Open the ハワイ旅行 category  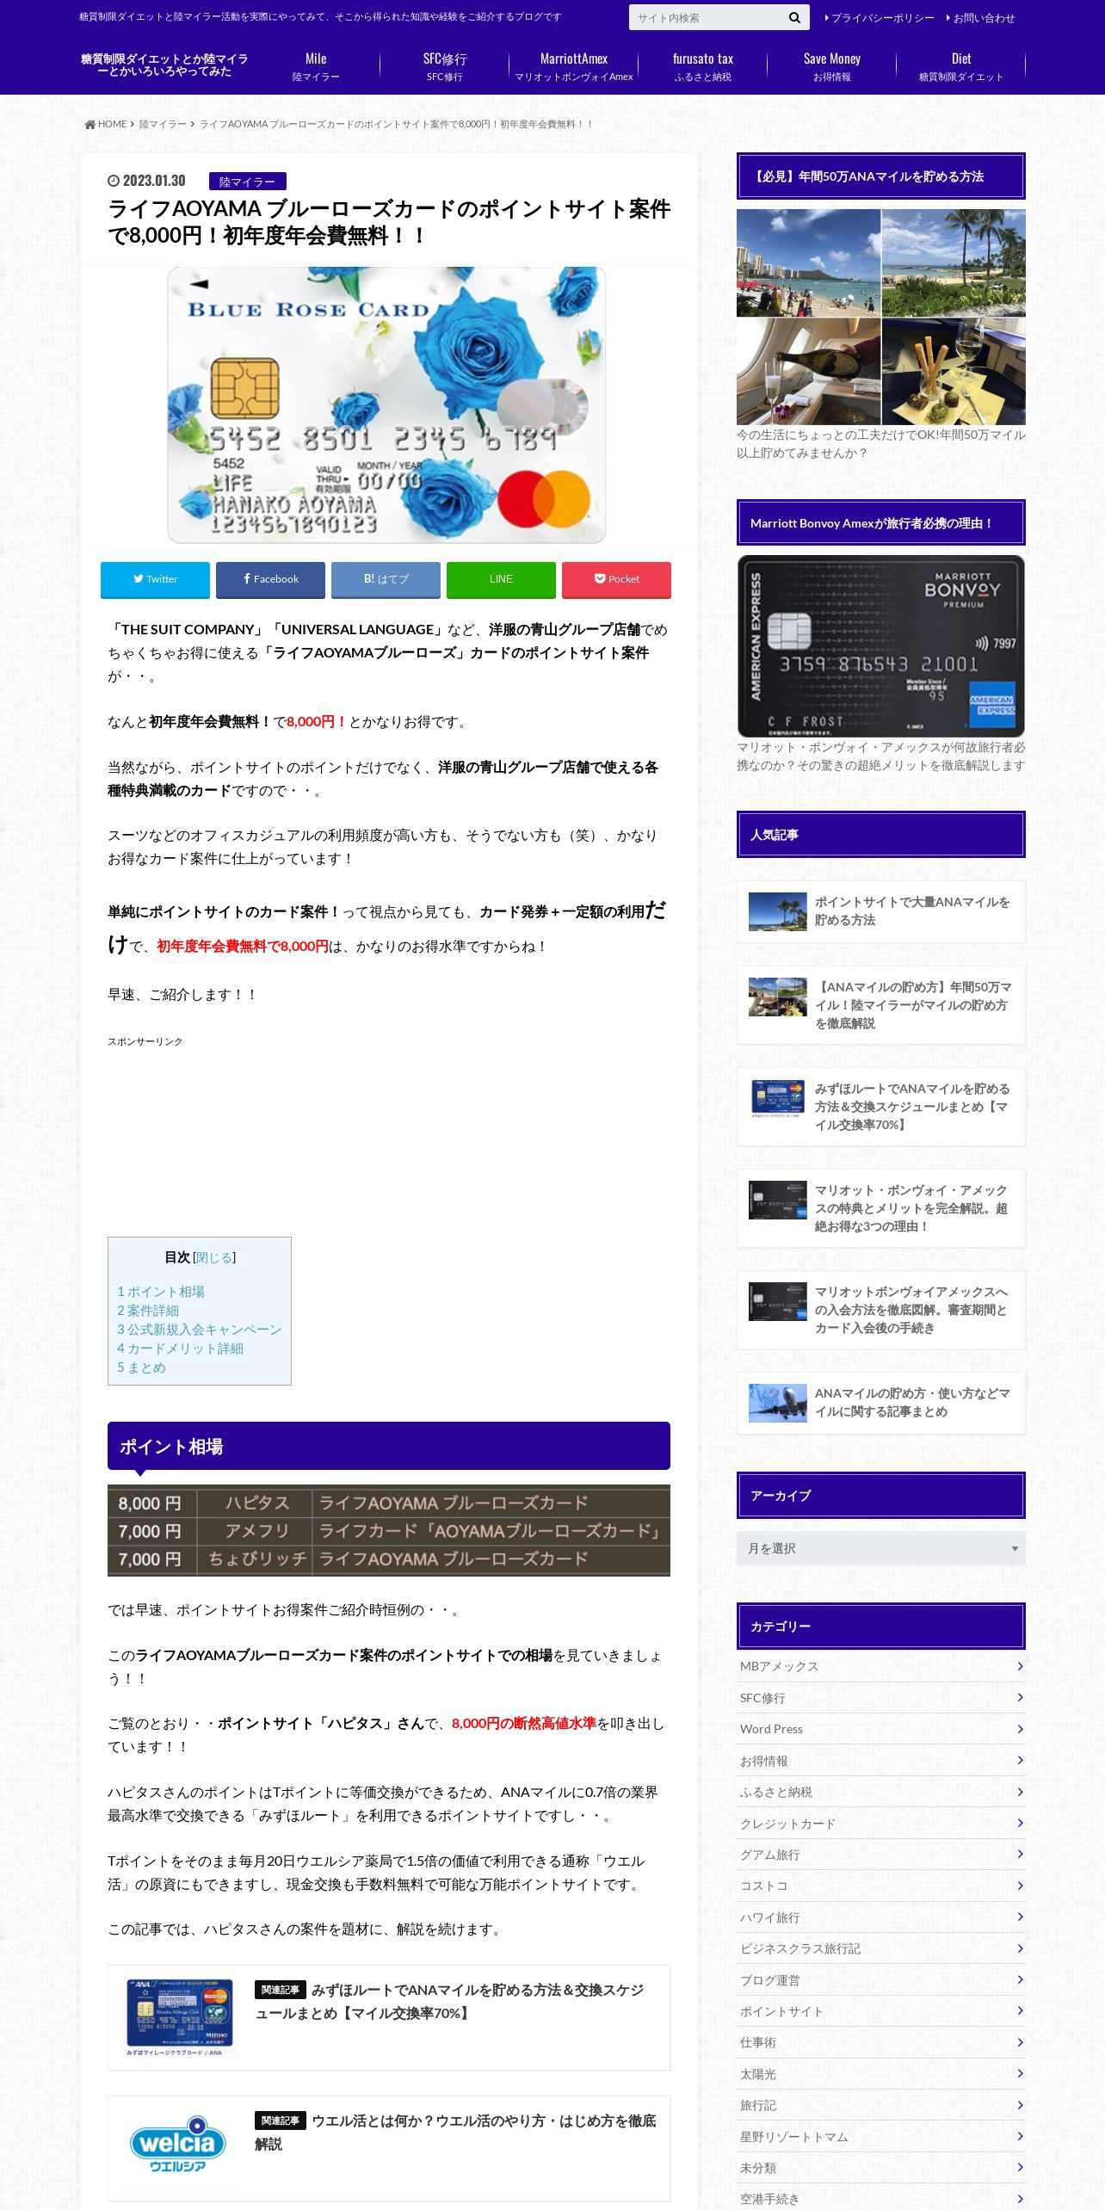click(880, 1917)
